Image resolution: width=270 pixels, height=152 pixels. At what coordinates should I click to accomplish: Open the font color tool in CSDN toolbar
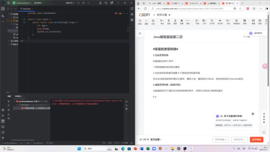point(175,22)
